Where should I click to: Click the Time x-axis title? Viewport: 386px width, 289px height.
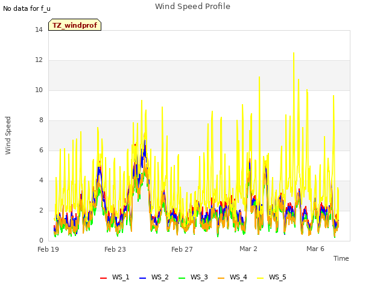[341, 258]
